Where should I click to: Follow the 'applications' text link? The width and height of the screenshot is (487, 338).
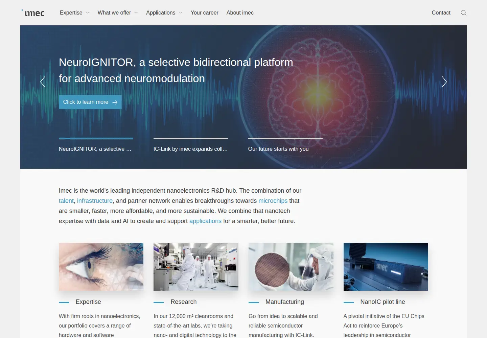pyautogui.click(x=205, y=221)
